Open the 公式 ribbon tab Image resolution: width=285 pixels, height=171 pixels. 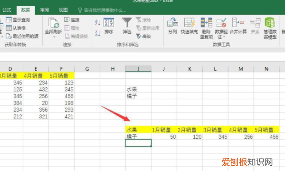coord(7,10)
